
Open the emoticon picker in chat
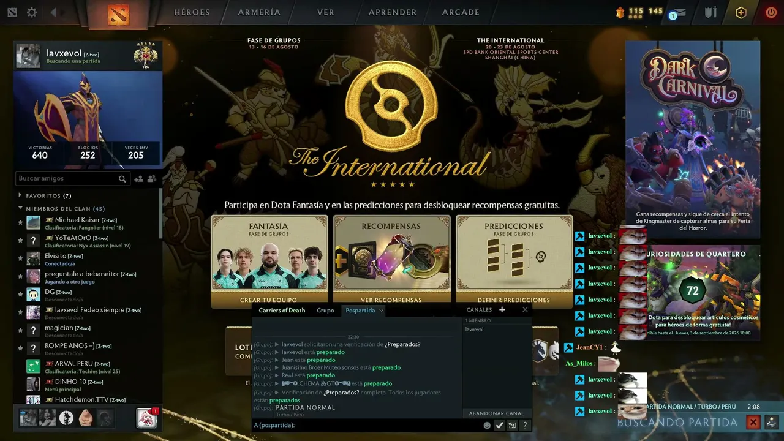click(487, 425)
